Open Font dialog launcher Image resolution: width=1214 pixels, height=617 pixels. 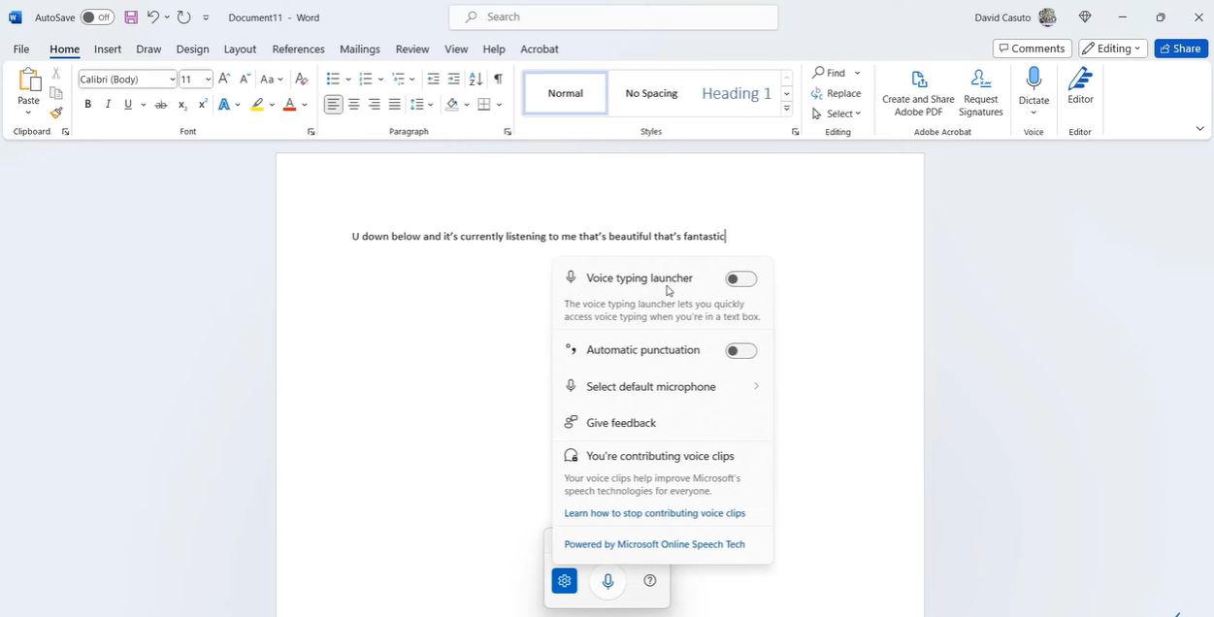(312, 132)
